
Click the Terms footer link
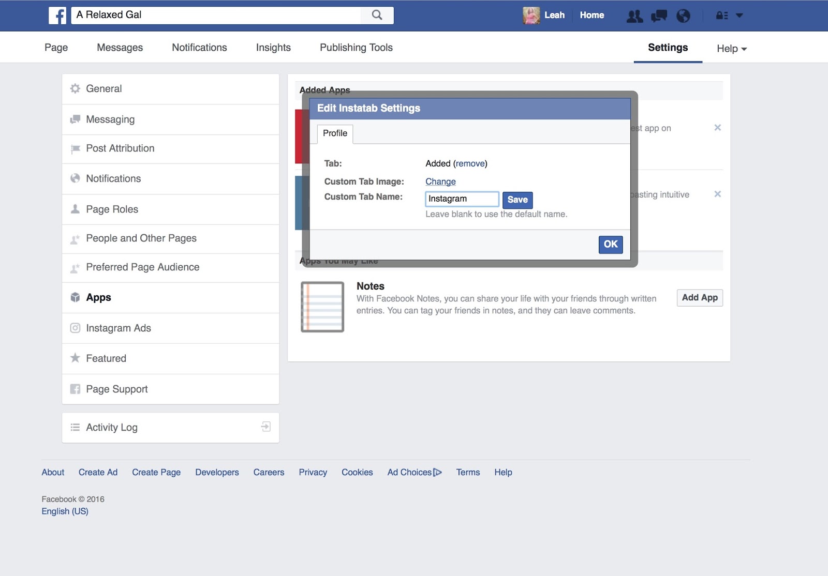(468, 472)
